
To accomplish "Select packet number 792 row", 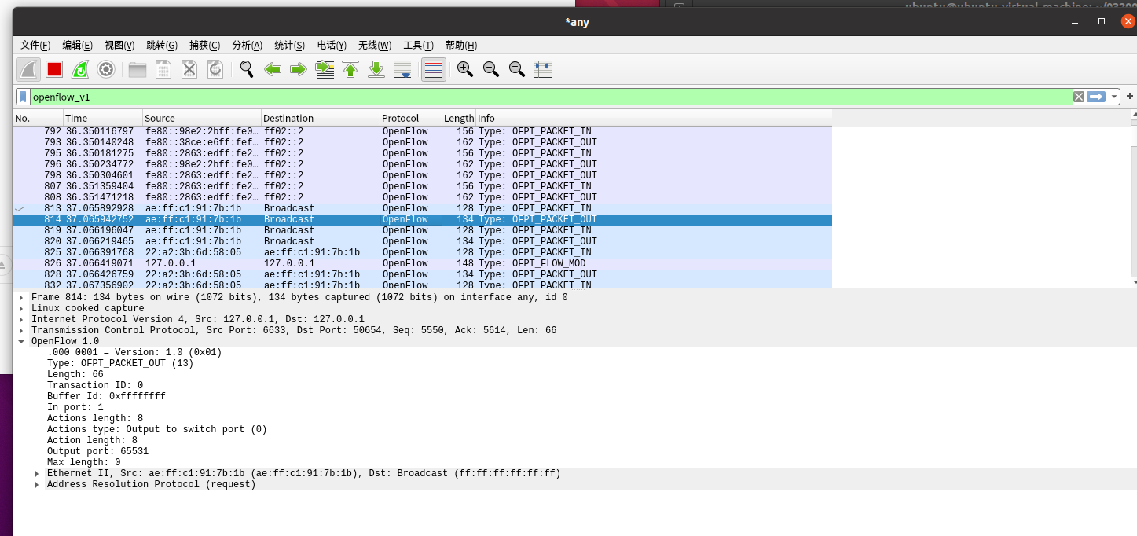I will [x=423, y=131].
